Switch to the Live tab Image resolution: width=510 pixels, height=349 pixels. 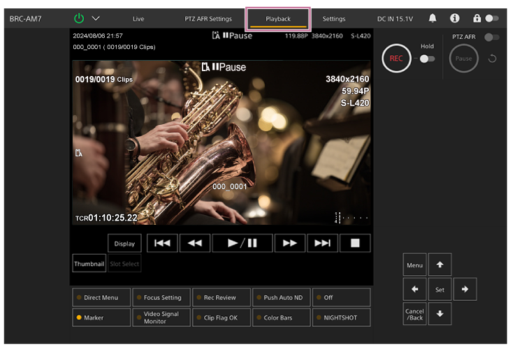coord(138,19)
